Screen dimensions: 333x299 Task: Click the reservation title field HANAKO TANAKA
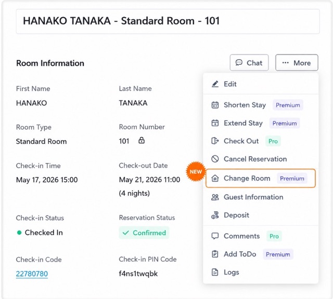click(168, 21)
